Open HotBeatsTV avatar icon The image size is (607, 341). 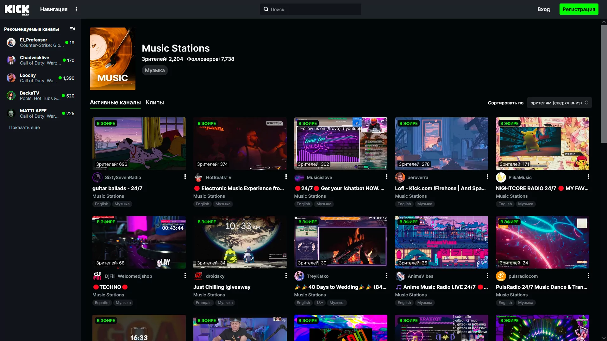[x=198, y=177]
